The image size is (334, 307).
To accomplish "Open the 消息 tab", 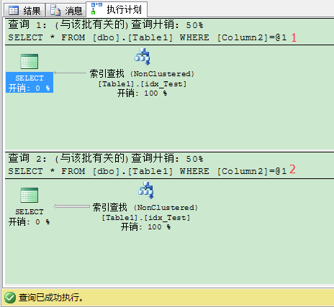I will tap(66, 10).
